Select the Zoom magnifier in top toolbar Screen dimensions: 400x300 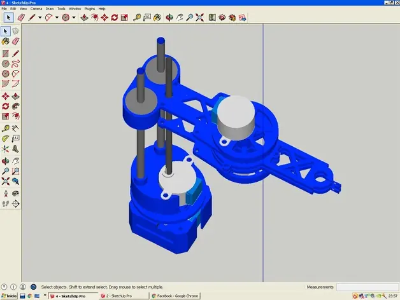coord(190,18)
